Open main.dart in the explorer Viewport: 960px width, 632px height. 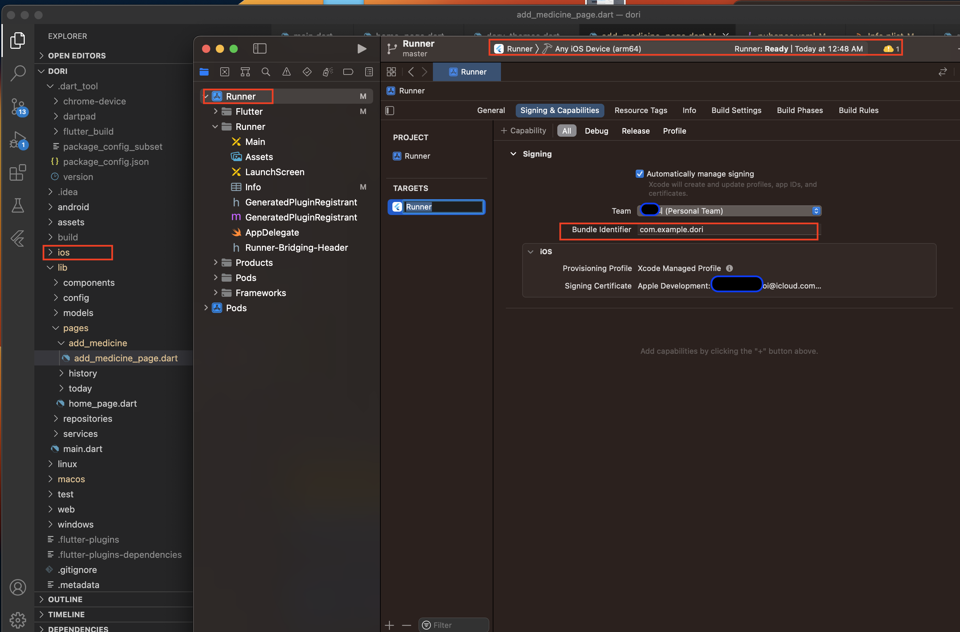click(82, 449)
